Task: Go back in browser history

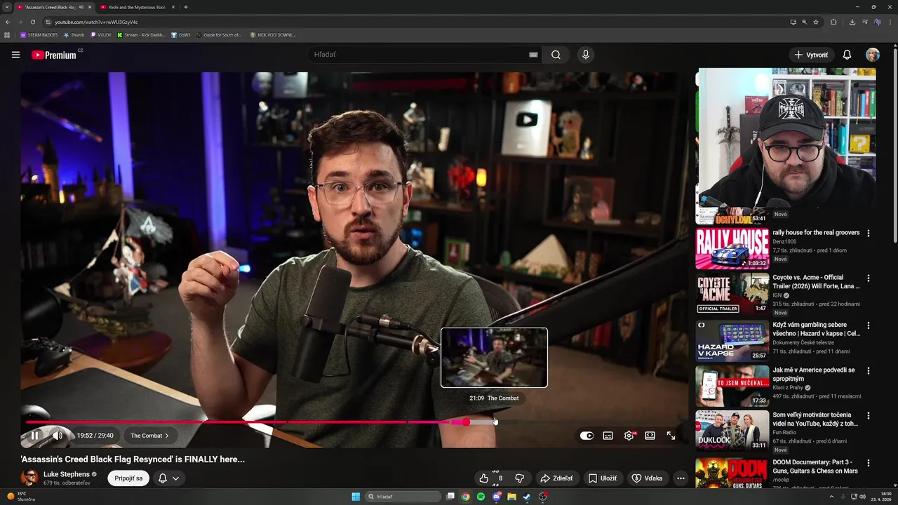Action: tap(8, 22)
